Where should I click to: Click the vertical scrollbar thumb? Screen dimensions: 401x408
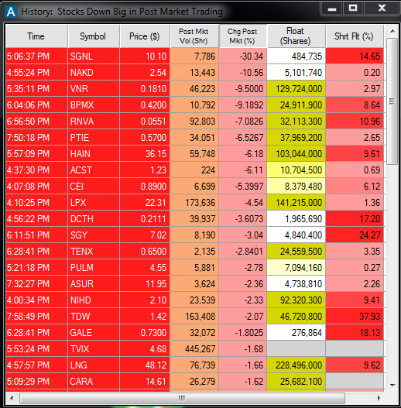[392, 101]
